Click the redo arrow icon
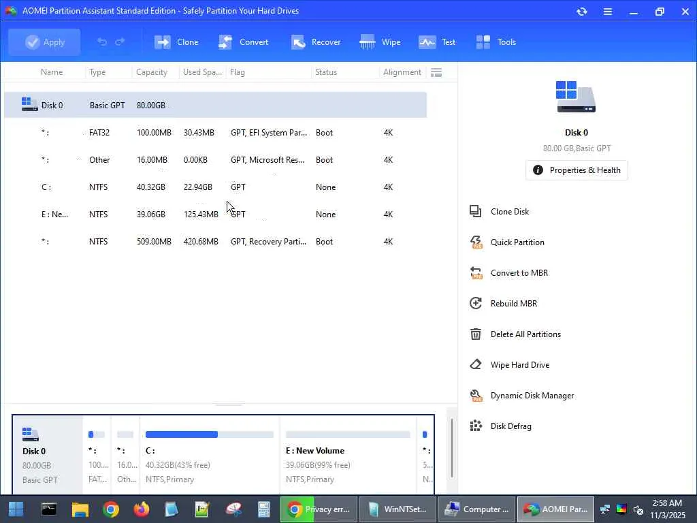This screenshot has height=523, width=697. [120, 42]
